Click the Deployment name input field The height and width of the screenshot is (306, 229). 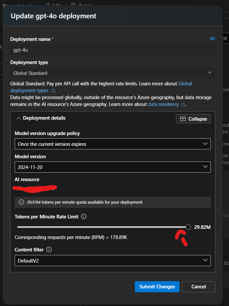[x=113, y=50]
